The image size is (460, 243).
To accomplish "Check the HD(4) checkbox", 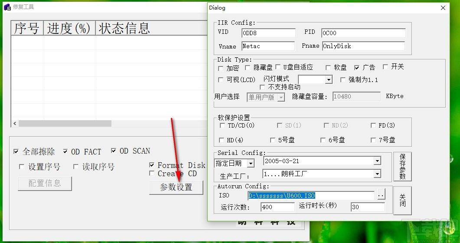I will click(x=222, y=140).
